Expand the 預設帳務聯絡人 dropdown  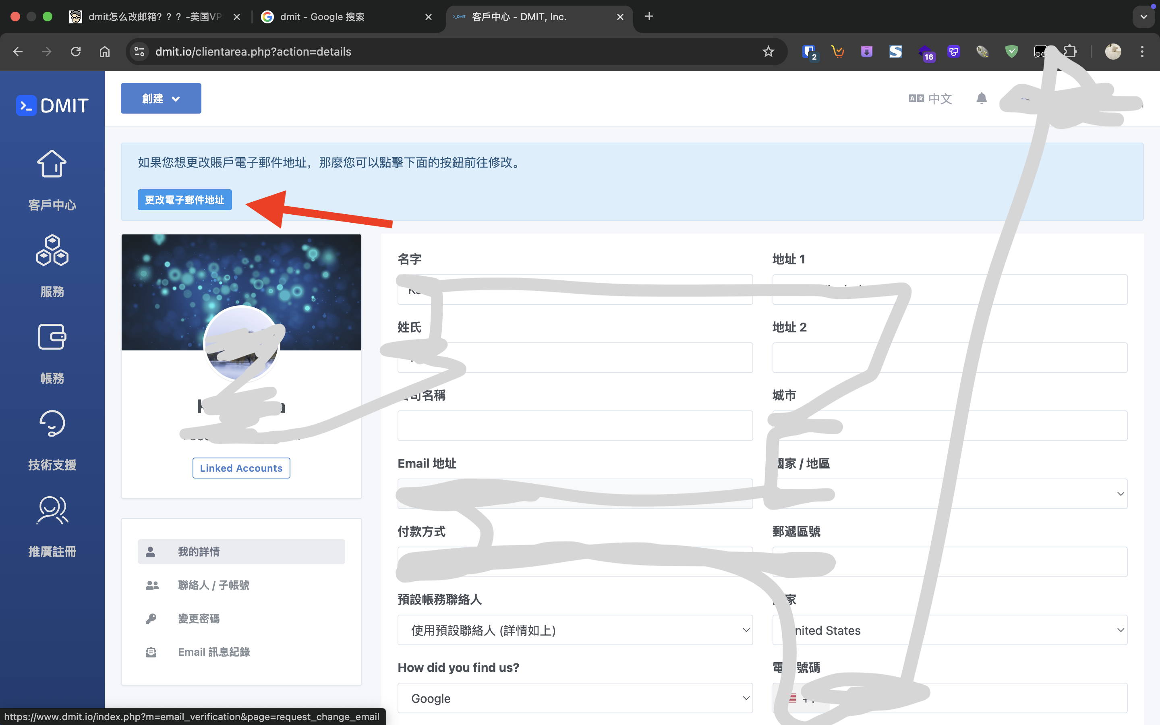tap(575, 630)
